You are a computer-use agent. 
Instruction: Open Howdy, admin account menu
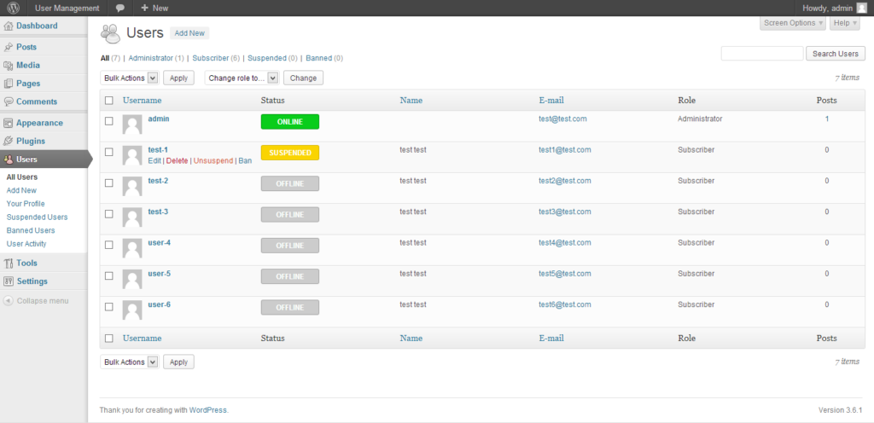click(x=835, y=8)
